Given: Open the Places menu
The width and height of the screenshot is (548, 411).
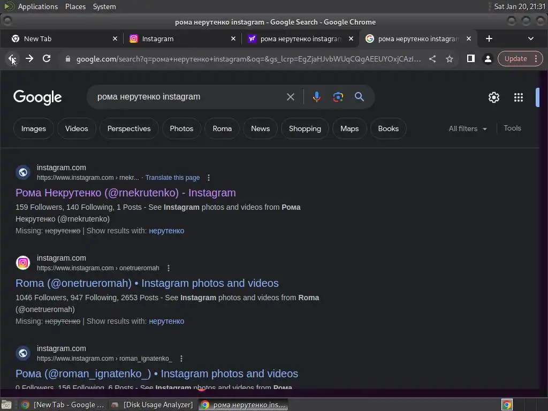Looking at the screenshot, I should (x=75, y=6).
